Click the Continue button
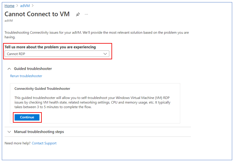Screen dimensions: 234x162 [27, 117]
